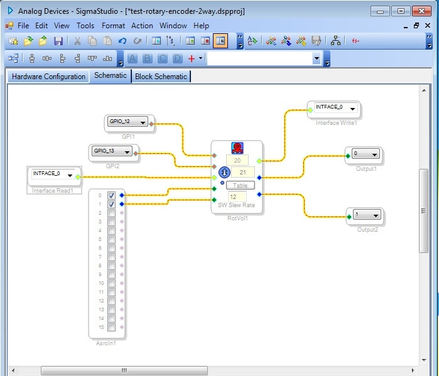Click the disabled C button in the toolbar
This screenshot has height=376, width=439.
[163, 58]
